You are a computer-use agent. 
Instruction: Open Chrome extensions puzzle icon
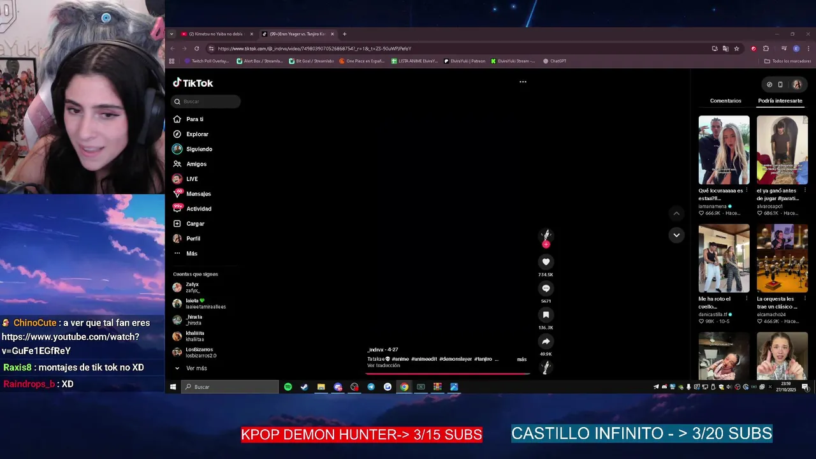pyautogui.click(x=766, y=48)
